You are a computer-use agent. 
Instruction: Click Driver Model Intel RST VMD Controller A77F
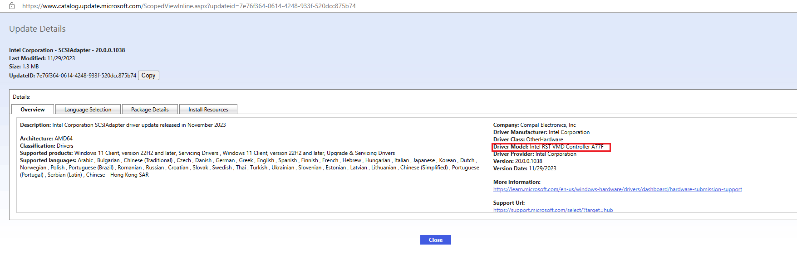[x=549, y=147]
